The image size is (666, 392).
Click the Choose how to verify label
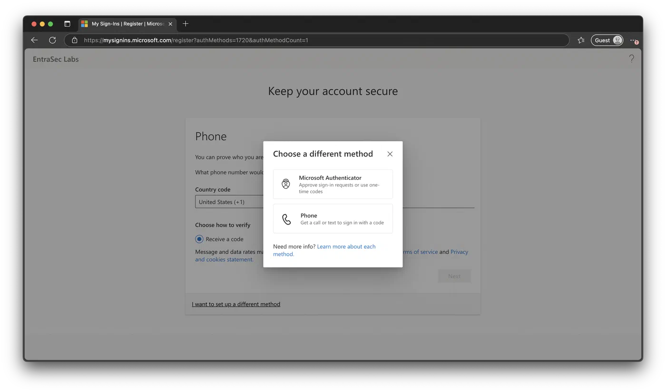[x=223, y=225]
